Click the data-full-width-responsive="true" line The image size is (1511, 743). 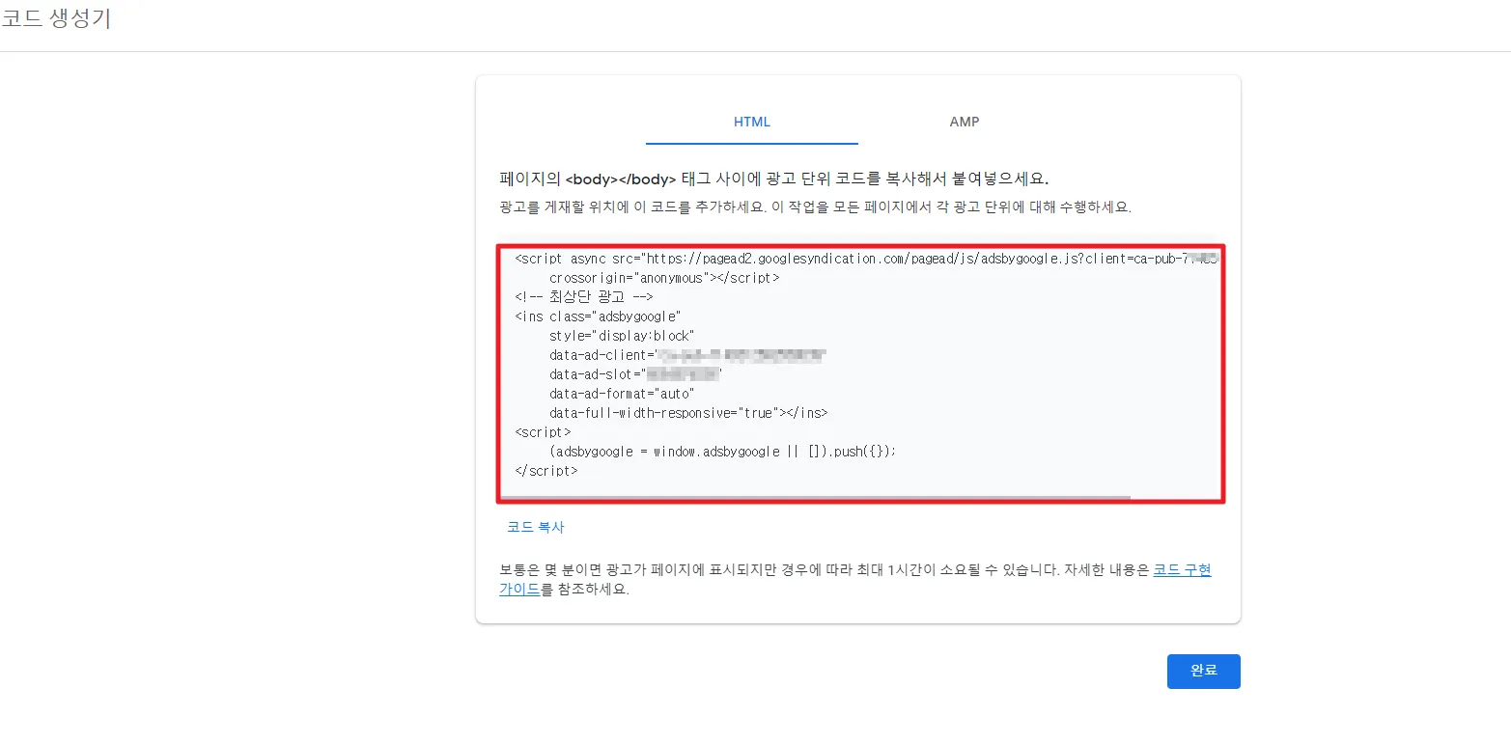(x=688, y=413)
